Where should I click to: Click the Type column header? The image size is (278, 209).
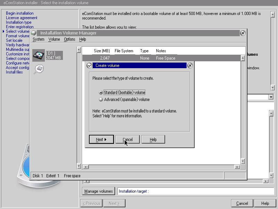click(144, 51)
